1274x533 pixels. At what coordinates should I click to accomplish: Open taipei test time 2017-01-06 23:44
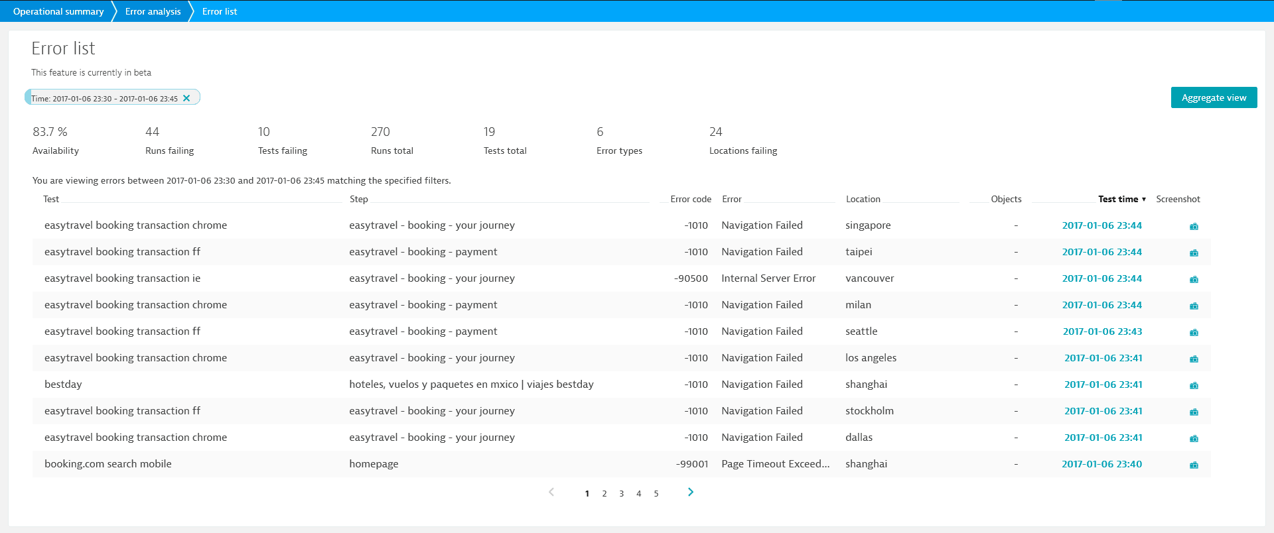[1102, 252]
